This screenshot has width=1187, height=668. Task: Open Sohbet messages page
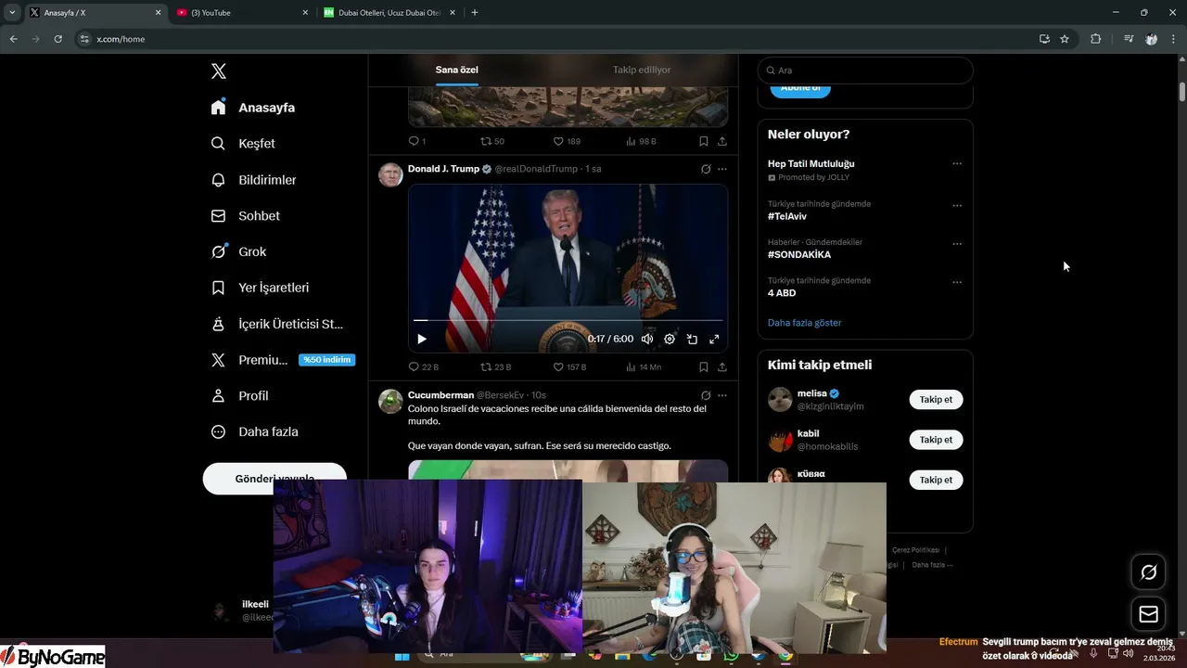pos(246,215)
